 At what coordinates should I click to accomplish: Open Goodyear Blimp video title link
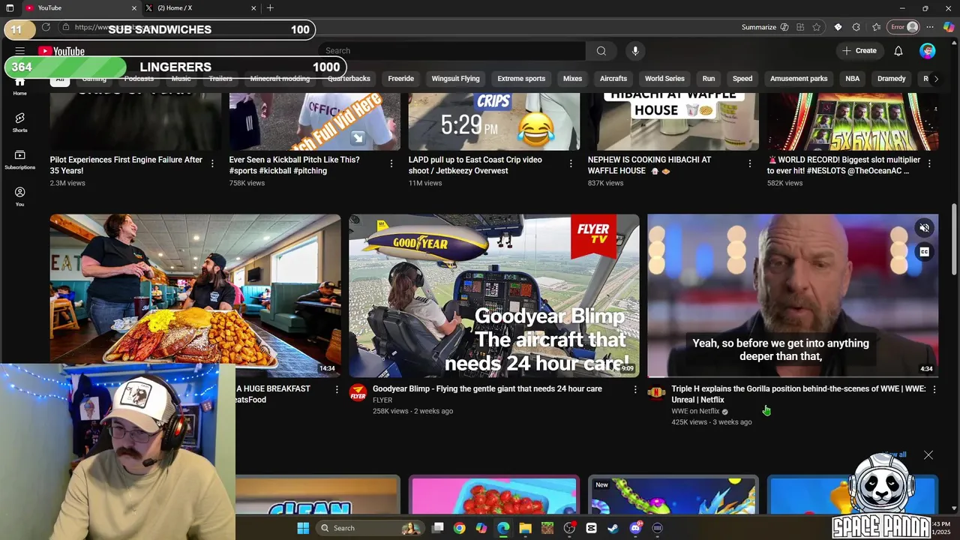(487, 389)
